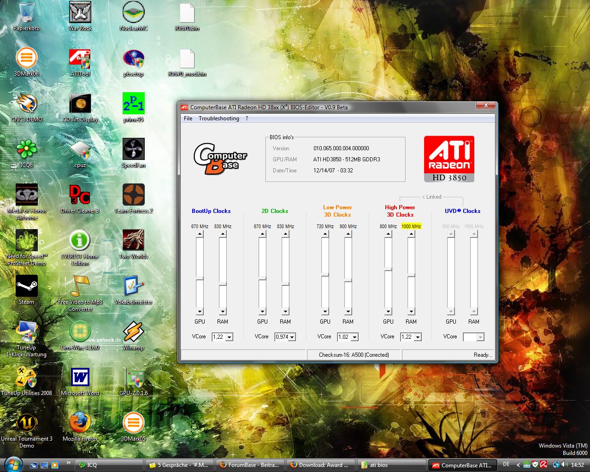Switch to the ICQ taskbar button
590x472 pixels.
click(x=109, y=465)
